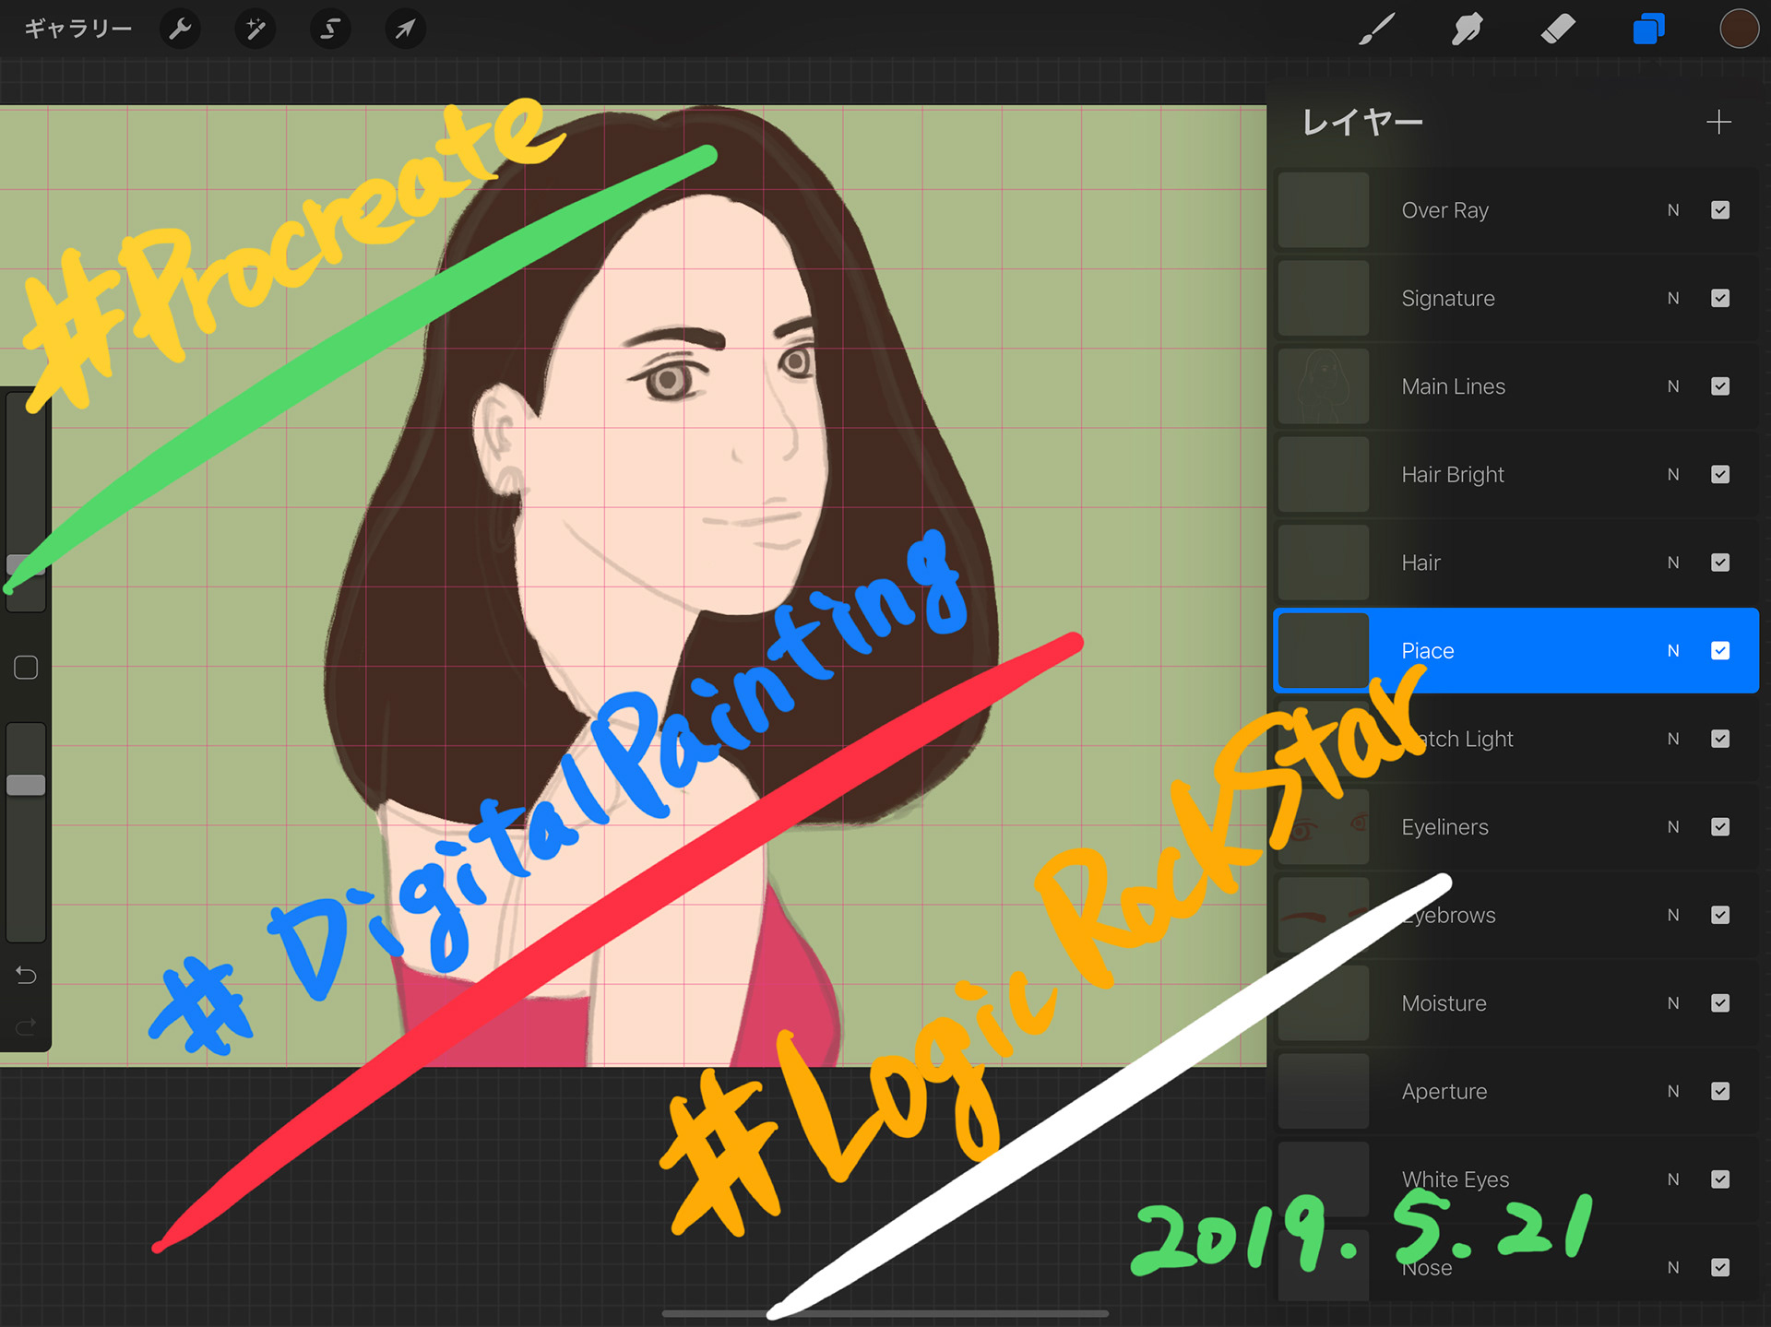Hide the Over Ray layer
This screenshot has width=1771, height=1327.
pos(1720,210)
